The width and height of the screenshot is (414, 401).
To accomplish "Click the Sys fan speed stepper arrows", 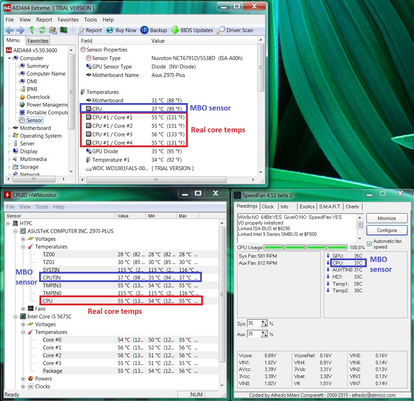I will (264, 323).
